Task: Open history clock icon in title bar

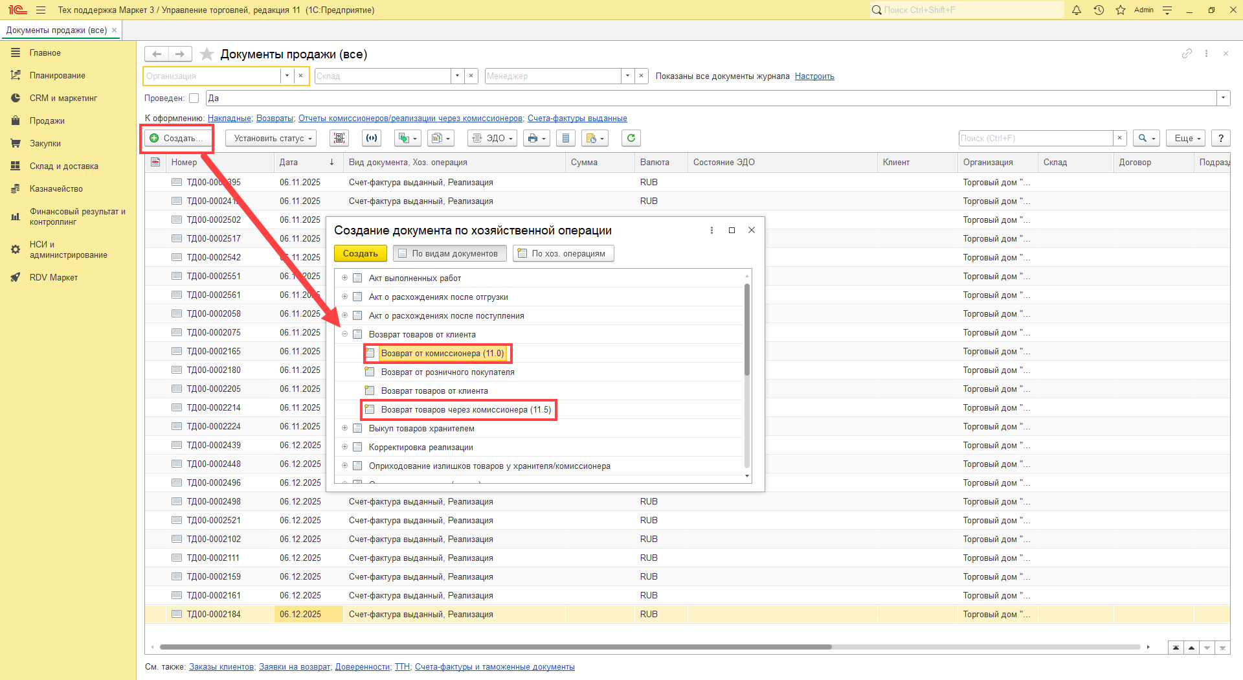Action: (x=1099, y=10)
